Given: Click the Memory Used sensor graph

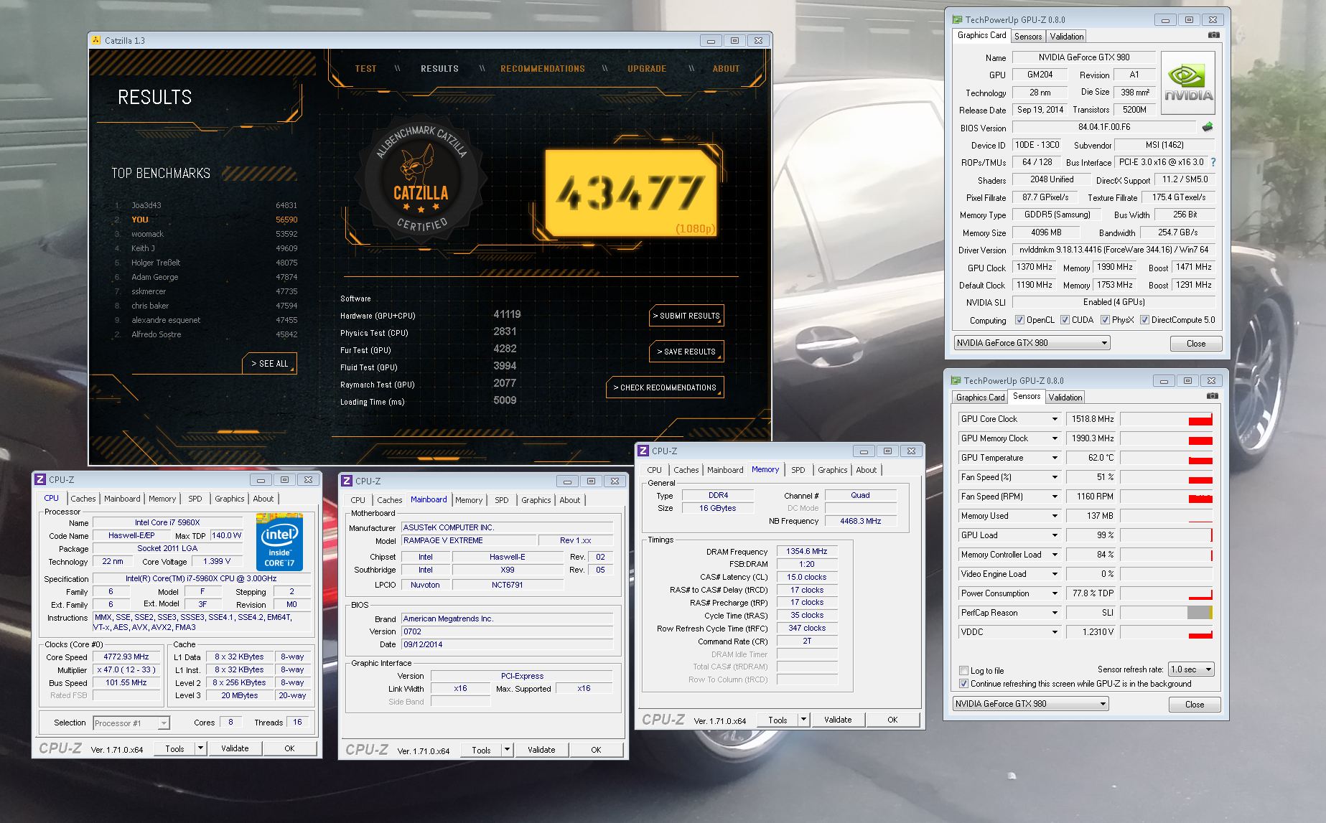Looking at the screenshot, I should point(1166,516).
